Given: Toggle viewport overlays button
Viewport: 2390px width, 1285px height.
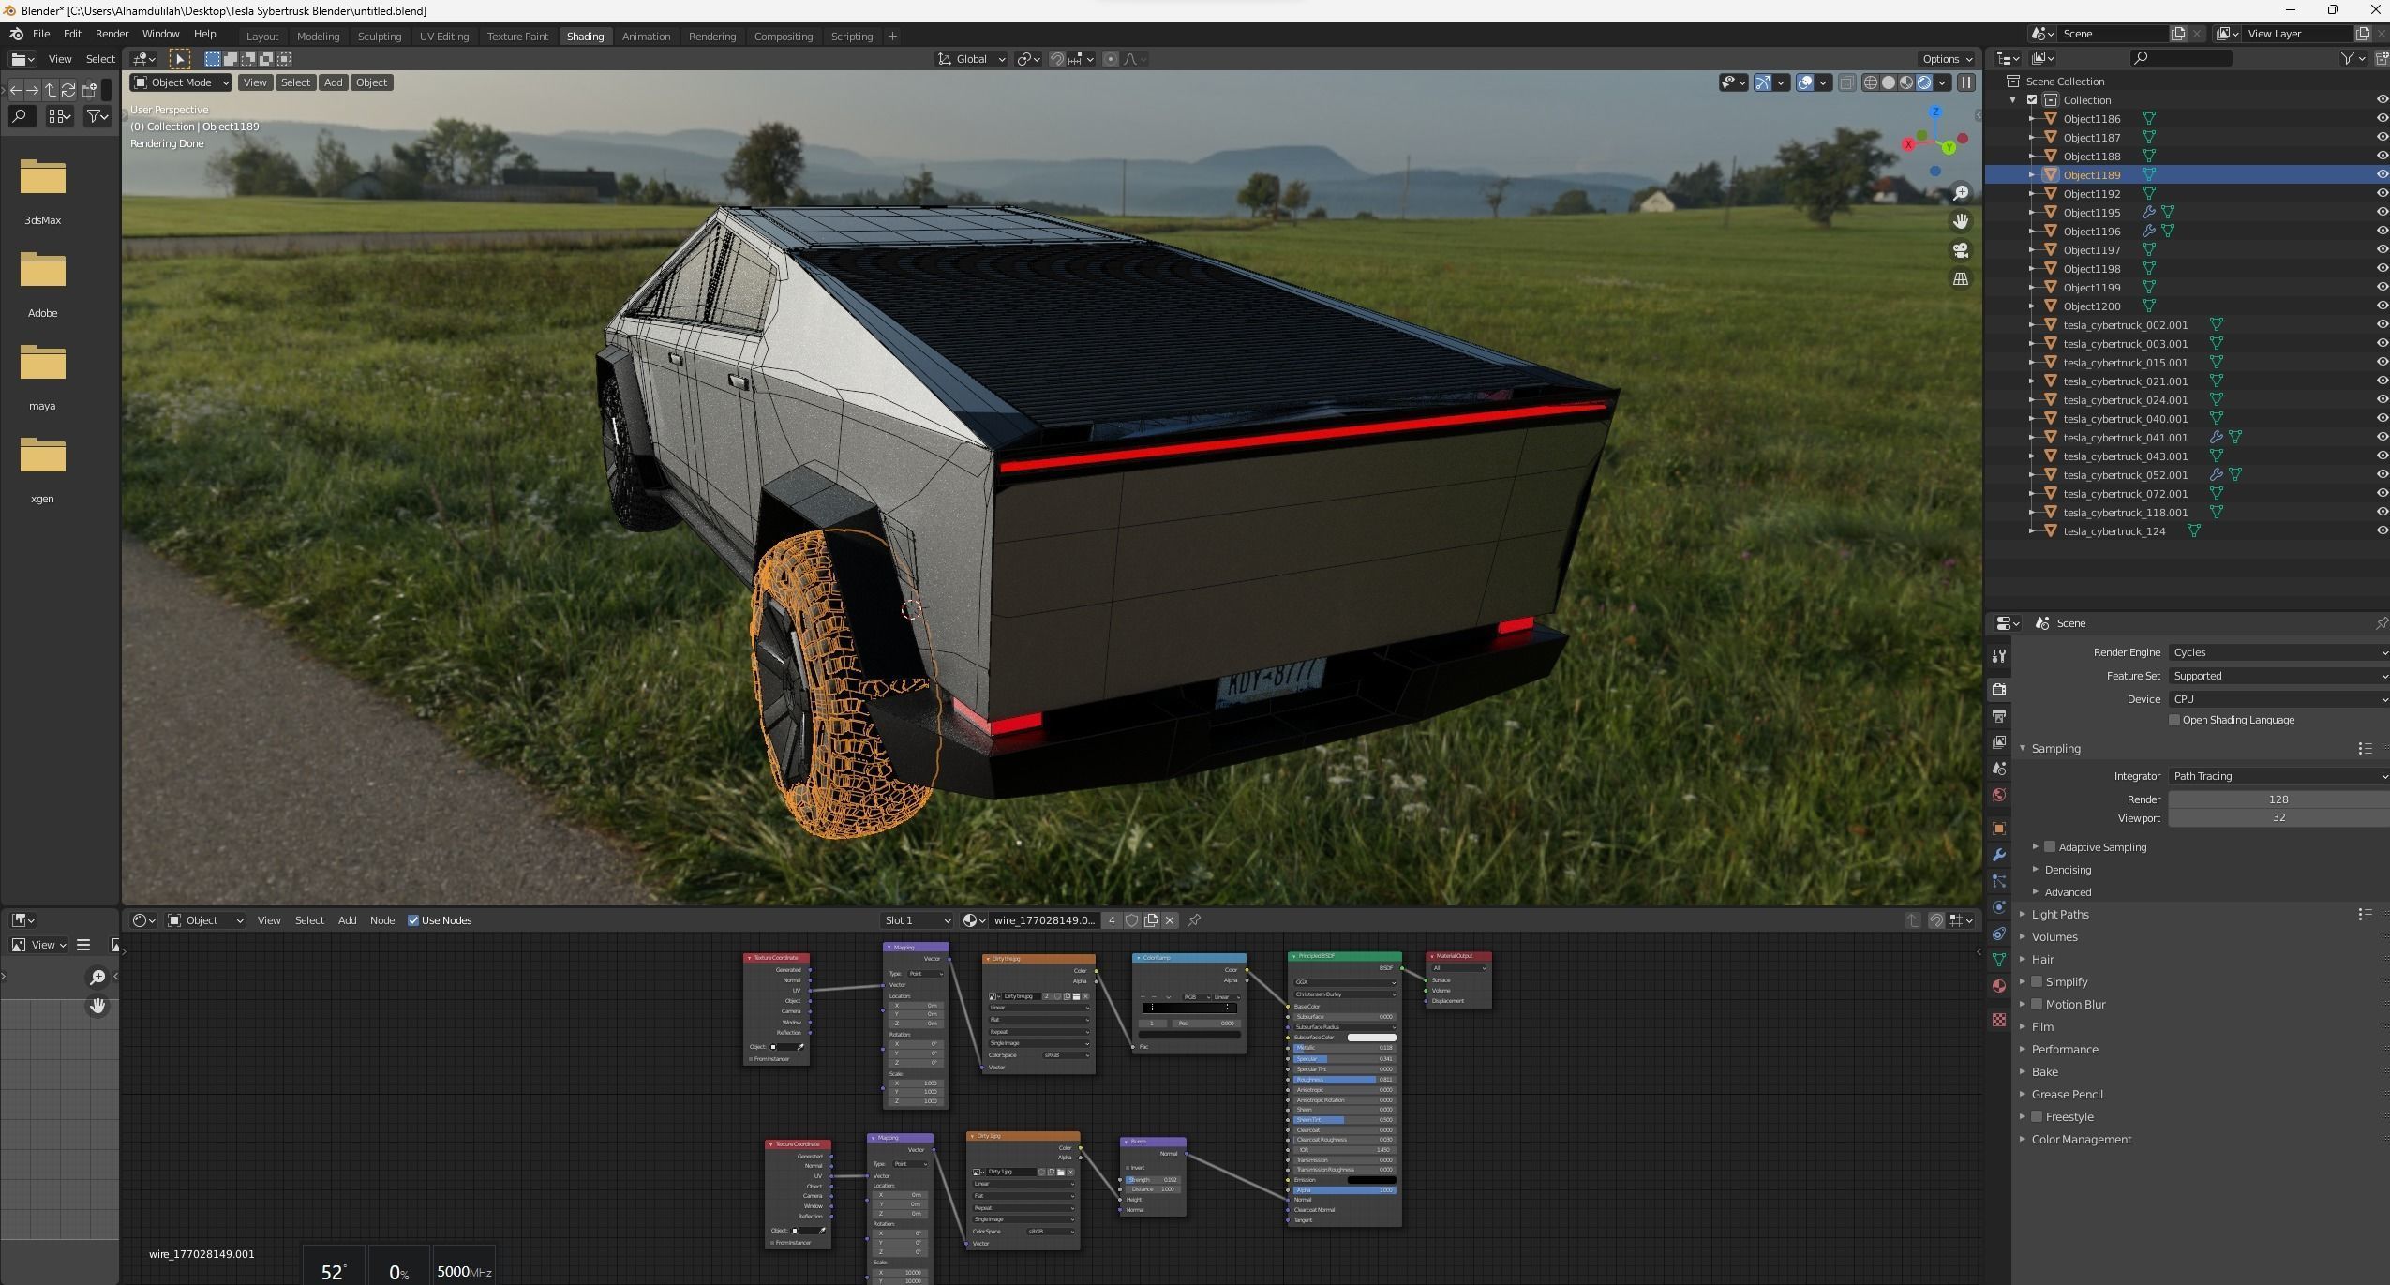Looking at the screenshot, I should tap(1804, 82).
